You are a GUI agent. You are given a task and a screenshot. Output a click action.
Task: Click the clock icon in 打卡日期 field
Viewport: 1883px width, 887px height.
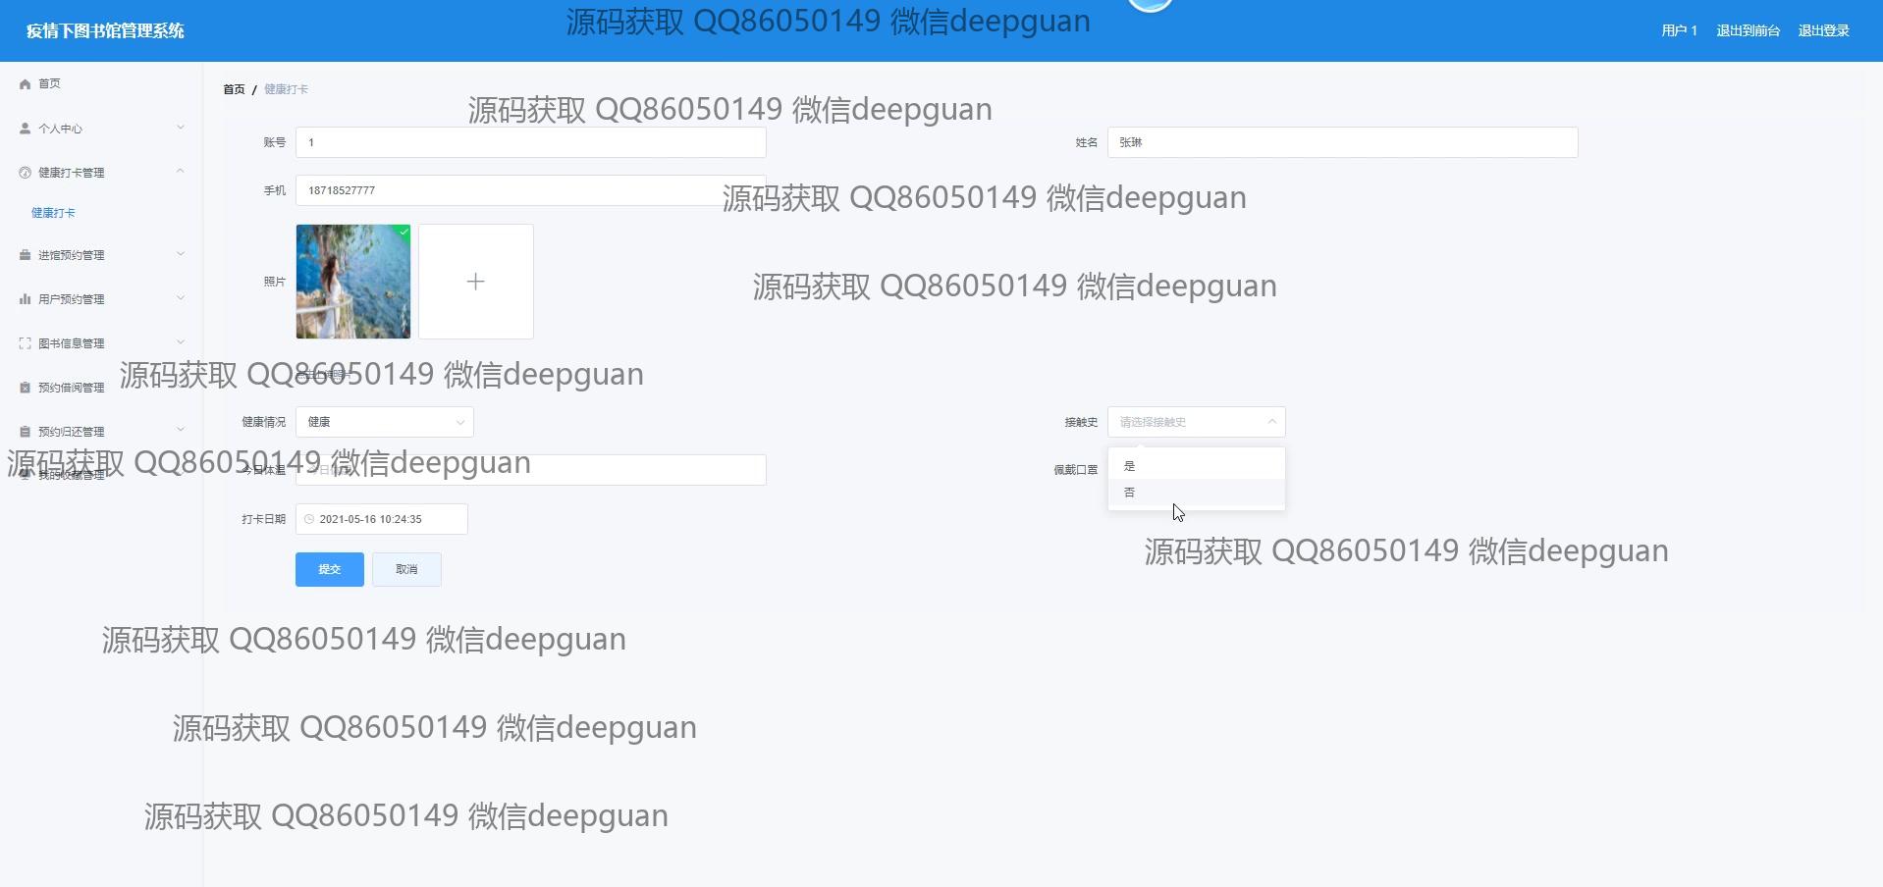309,519
